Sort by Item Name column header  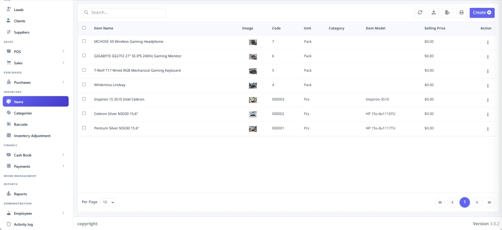104,28
